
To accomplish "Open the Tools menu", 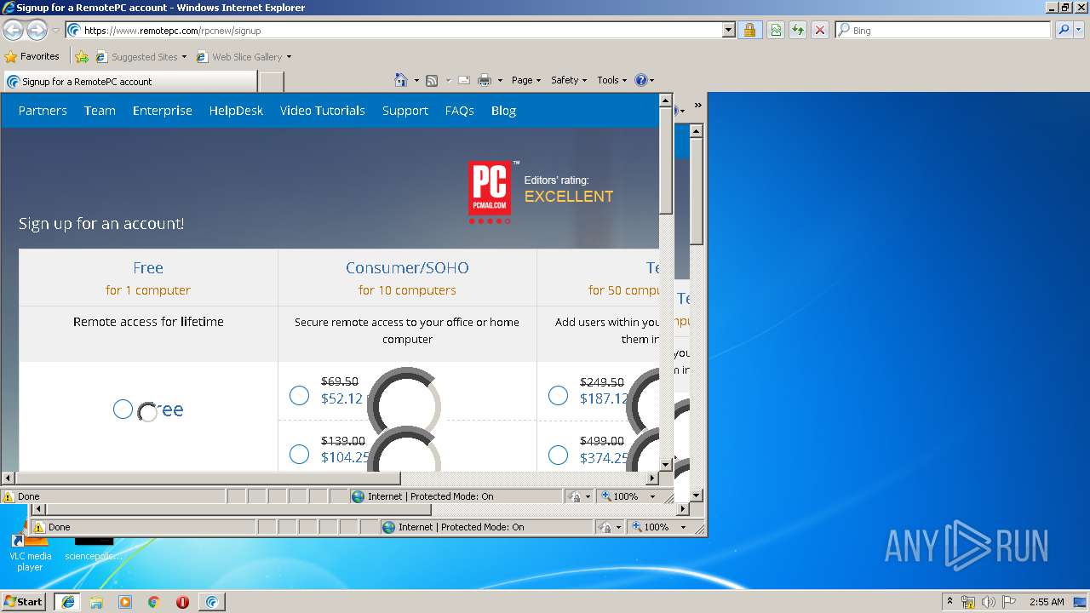I will pyautogui.click(x=612, y=80).
